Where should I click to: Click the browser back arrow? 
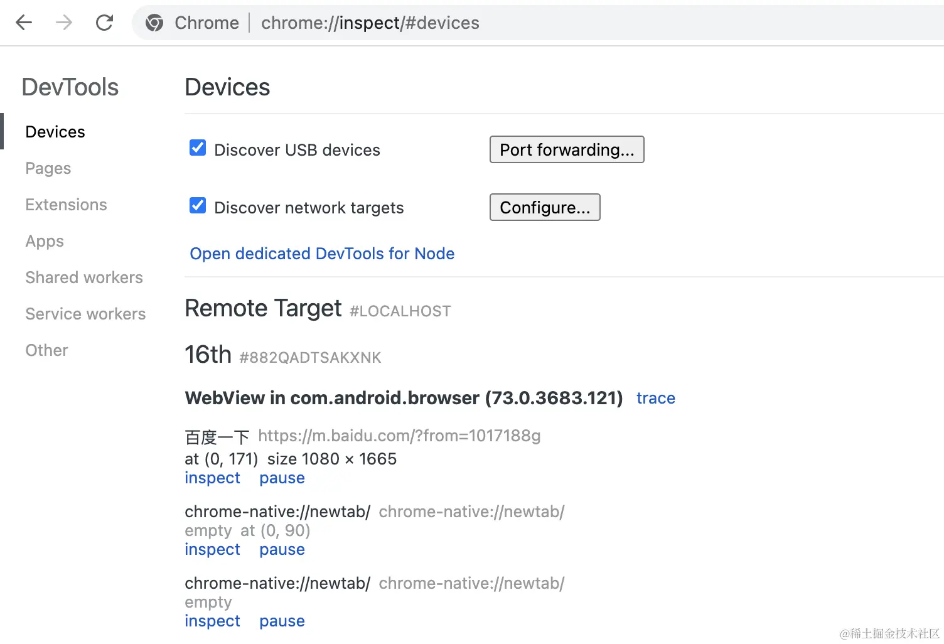[x=24, y=23]
